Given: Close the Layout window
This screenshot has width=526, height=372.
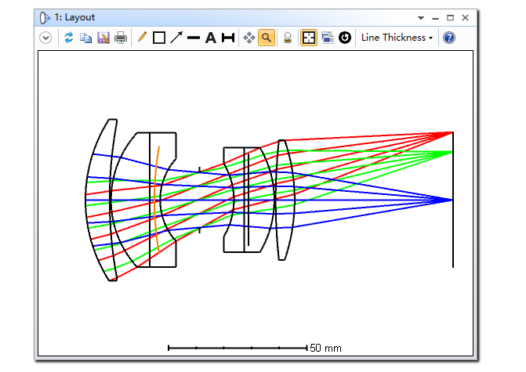Looking at the screenshot, I should tap(465, 18).
